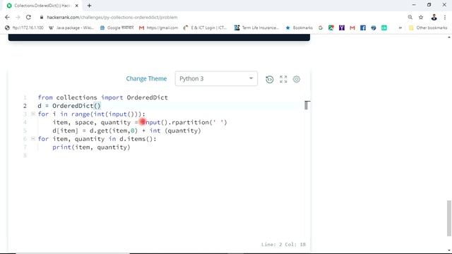
Task: Restore down the Chrome window
Action: pos(429,5)
